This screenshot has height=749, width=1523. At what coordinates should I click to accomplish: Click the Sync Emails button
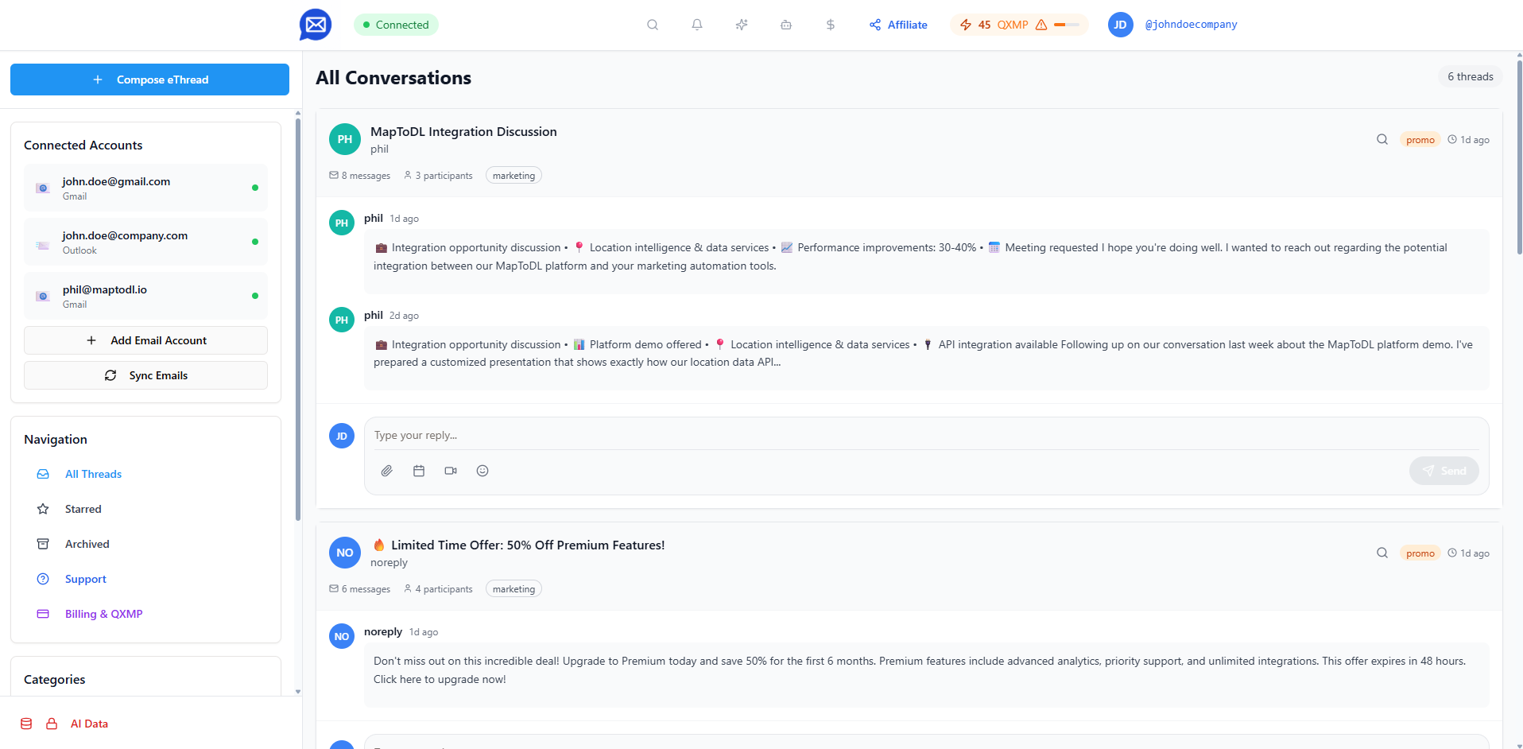145,375
